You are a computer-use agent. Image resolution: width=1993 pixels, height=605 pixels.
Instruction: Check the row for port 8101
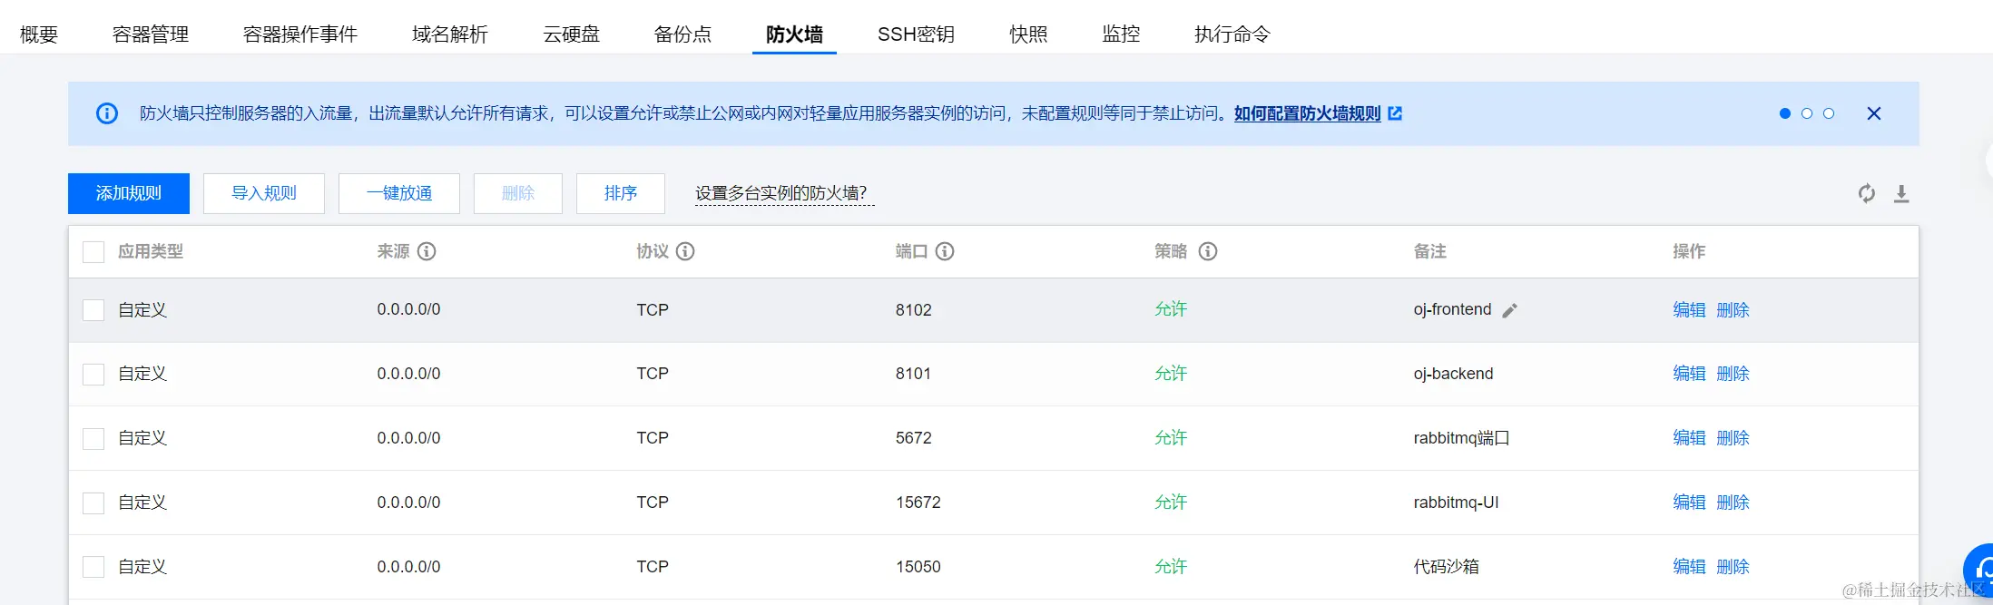point(93,374)
